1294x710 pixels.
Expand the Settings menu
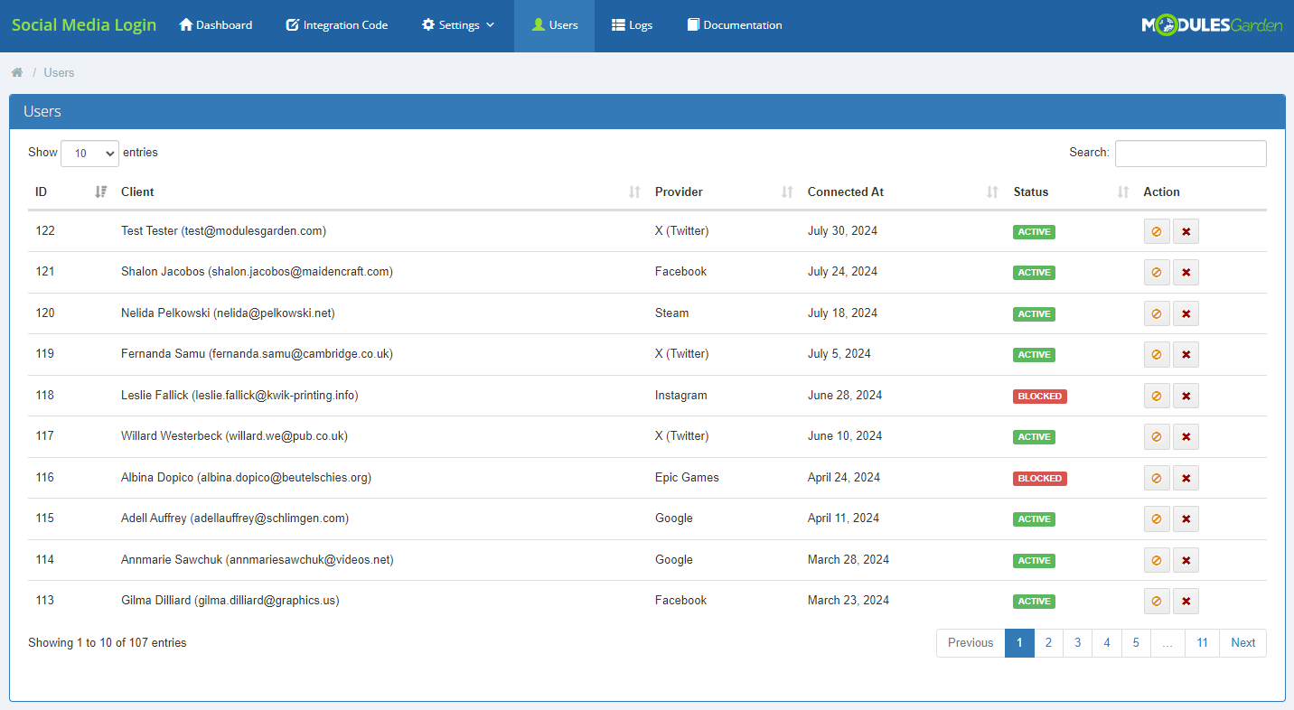[457, 24]
